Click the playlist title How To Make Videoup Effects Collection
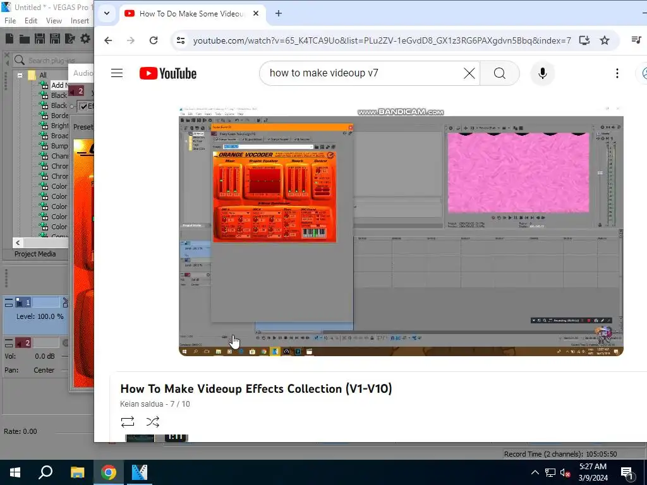 coord(257,388)
